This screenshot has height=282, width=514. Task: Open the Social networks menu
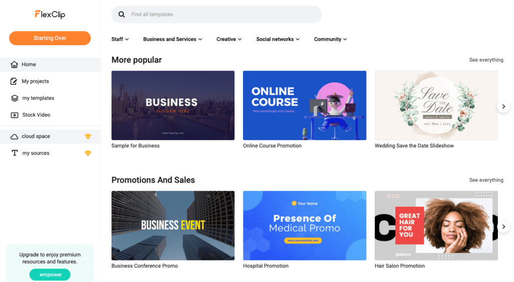coord(278,39)
